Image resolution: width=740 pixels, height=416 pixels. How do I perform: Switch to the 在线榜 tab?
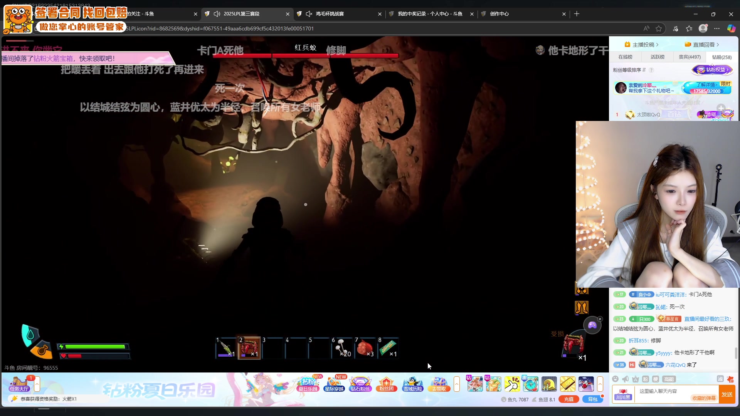coord(625,57)
